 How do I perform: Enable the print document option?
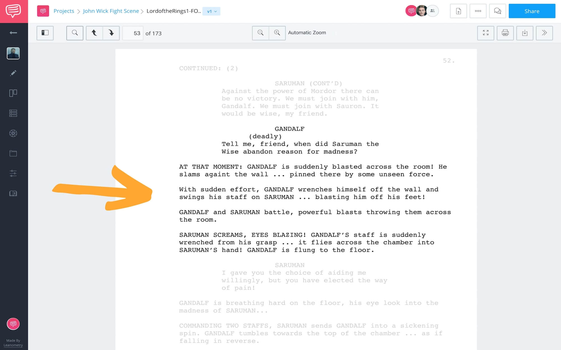[x=505, y=32]
